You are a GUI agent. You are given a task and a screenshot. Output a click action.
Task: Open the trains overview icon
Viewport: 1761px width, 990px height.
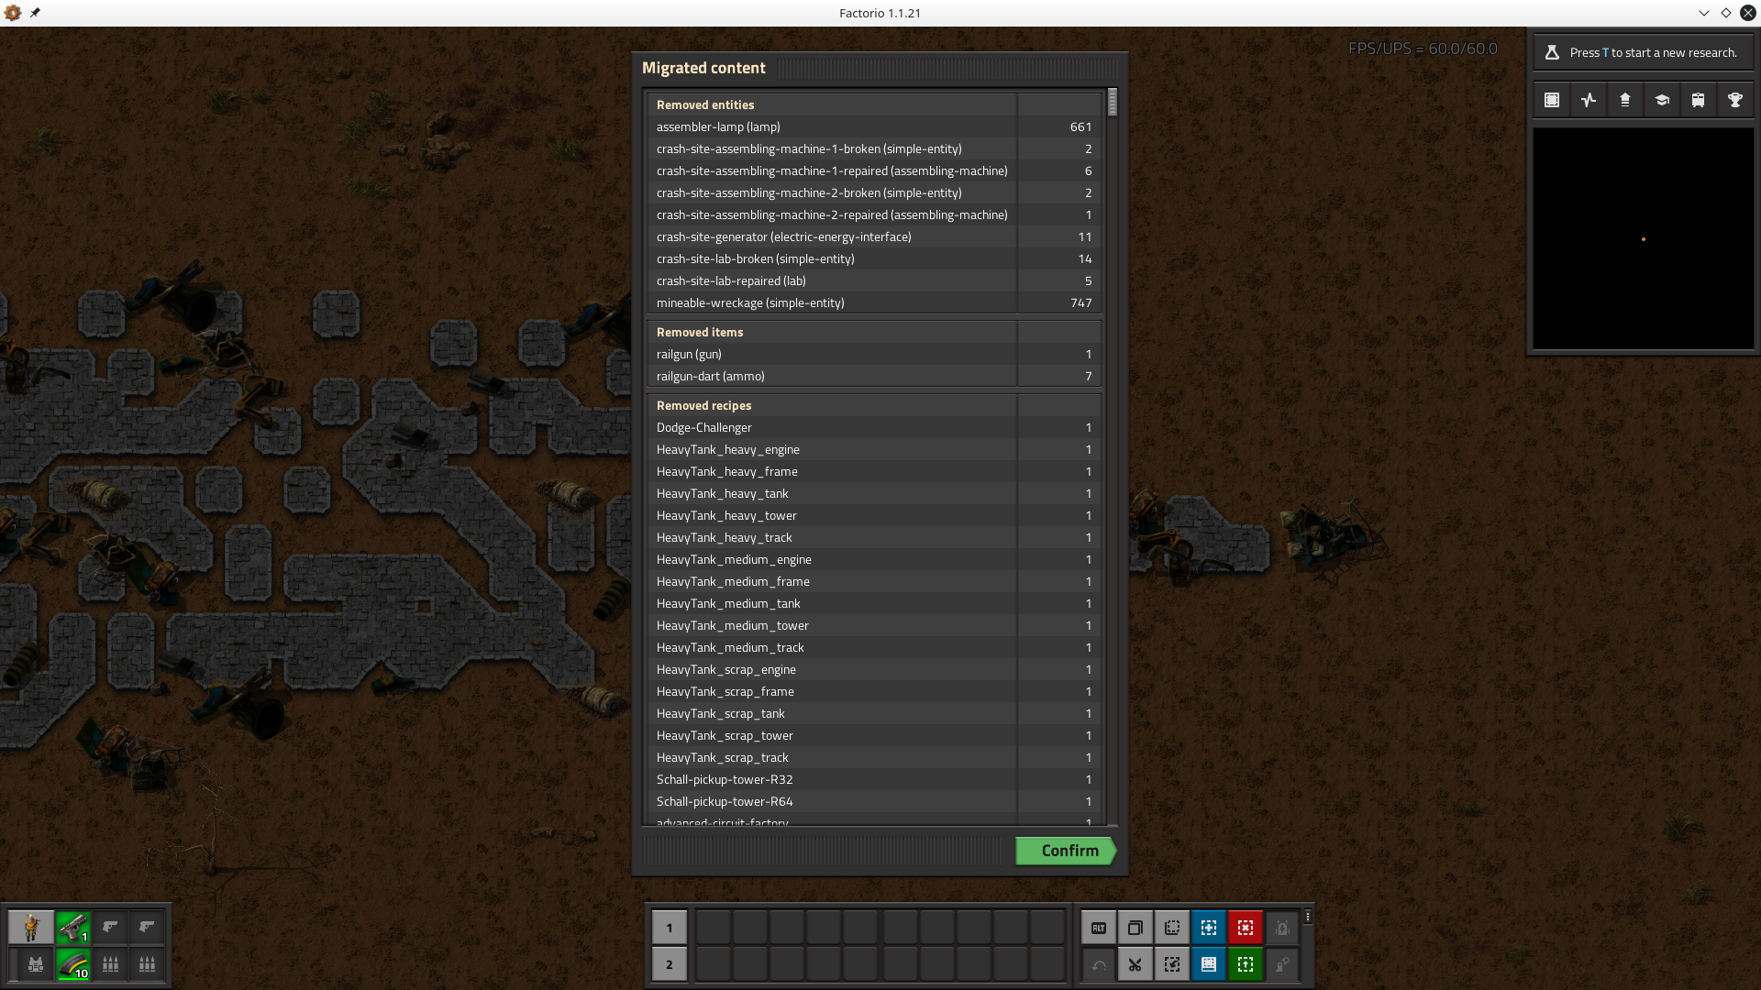point(1699,100)
